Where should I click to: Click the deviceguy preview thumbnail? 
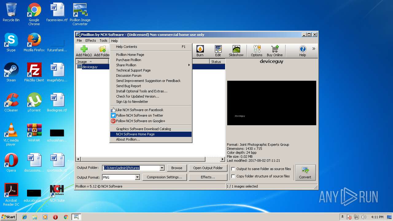pos(271,103)
